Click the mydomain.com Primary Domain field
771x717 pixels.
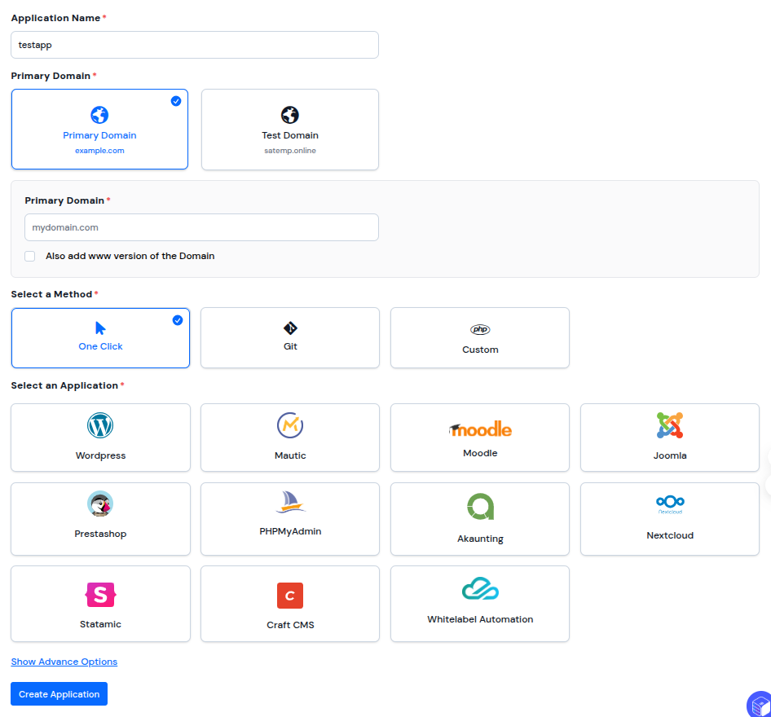click(x=201, y=227)
